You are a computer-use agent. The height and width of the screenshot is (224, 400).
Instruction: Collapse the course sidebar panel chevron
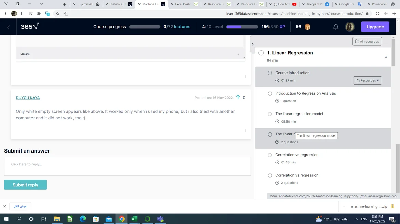(x=252, y=44)
